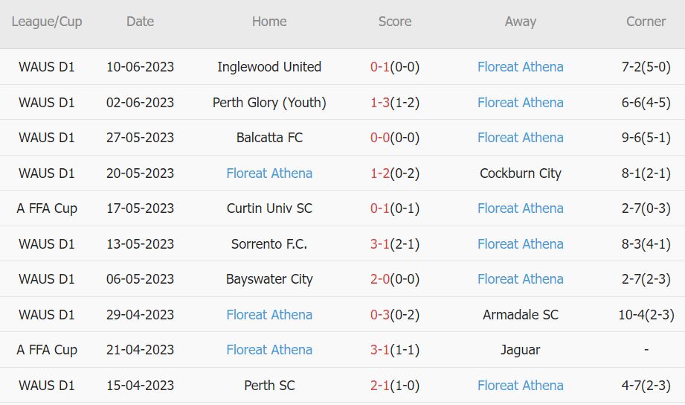
Task: Click the Home column header
Action: coord(269,22)
